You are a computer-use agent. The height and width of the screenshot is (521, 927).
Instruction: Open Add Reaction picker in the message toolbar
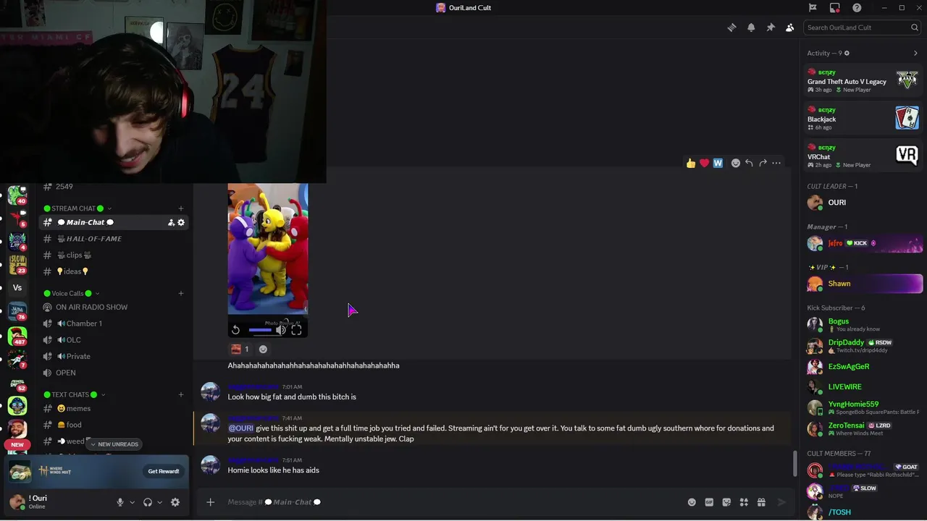[x=736, y=164]
